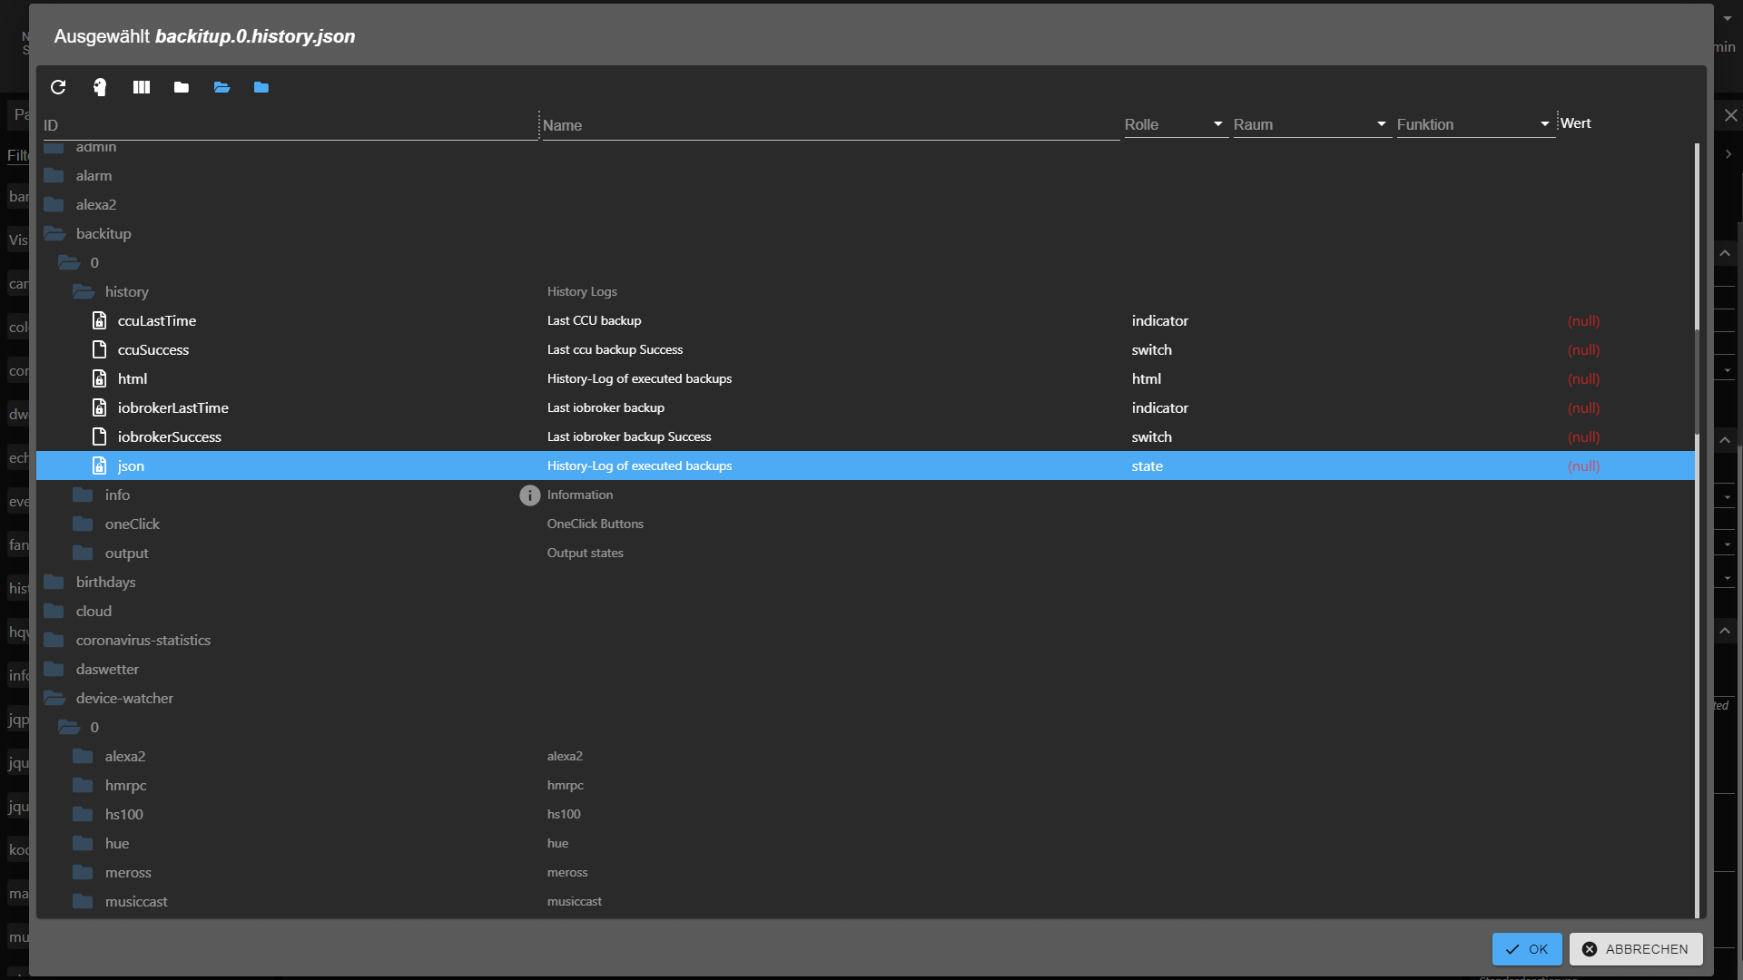Expand all nodes open-folder icon
Viewport: 1743px width, 980px height.
[x=222, y=87]
